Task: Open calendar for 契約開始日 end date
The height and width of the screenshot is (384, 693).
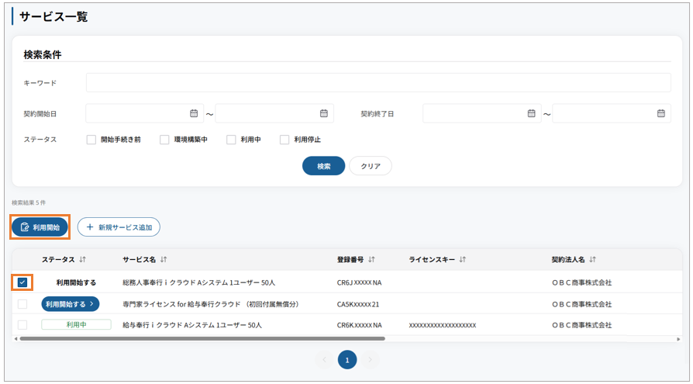Action: click(x=324, y=114)
